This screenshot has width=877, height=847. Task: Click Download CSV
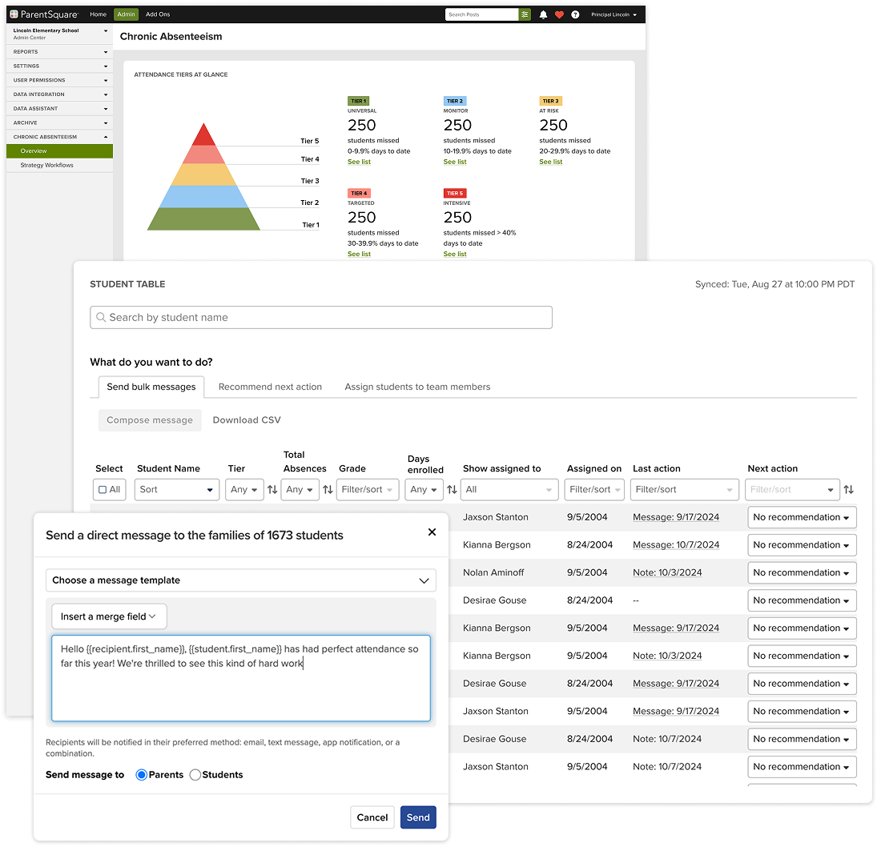(x=246, y=419)
